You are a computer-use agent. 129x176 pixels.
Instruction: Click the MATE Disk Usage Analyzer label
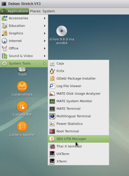[78, 94]
